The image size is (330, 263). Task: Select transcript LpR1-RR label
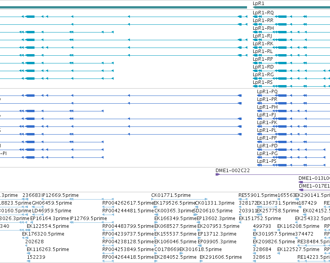[263, 20]
